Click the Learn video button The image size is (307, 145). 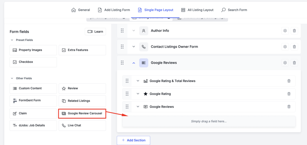pyautogui.click(x=95, y=32)
